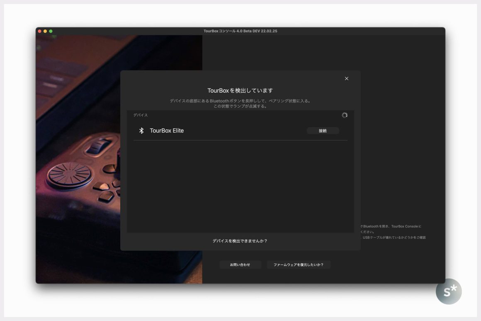Open the お問い合わせ contact button
The width and height of the screenshot is (481, 321).
[240, 265]
